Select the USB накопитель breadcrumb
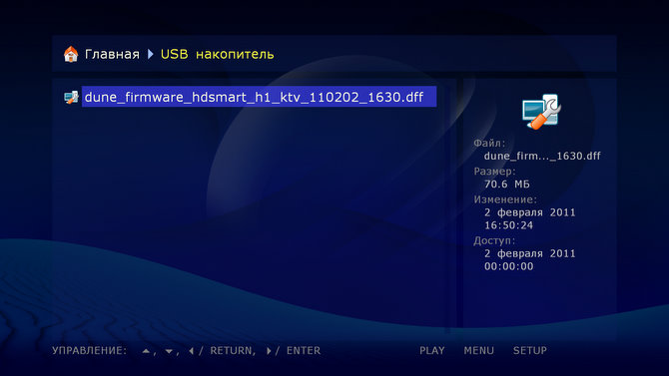This screenshot has width=669, height=376. 217,54
